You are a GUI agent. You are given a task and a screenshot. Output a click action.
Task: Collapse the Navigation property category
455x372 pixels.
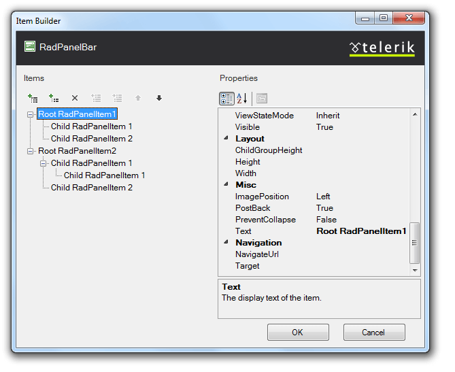point(226,243)
